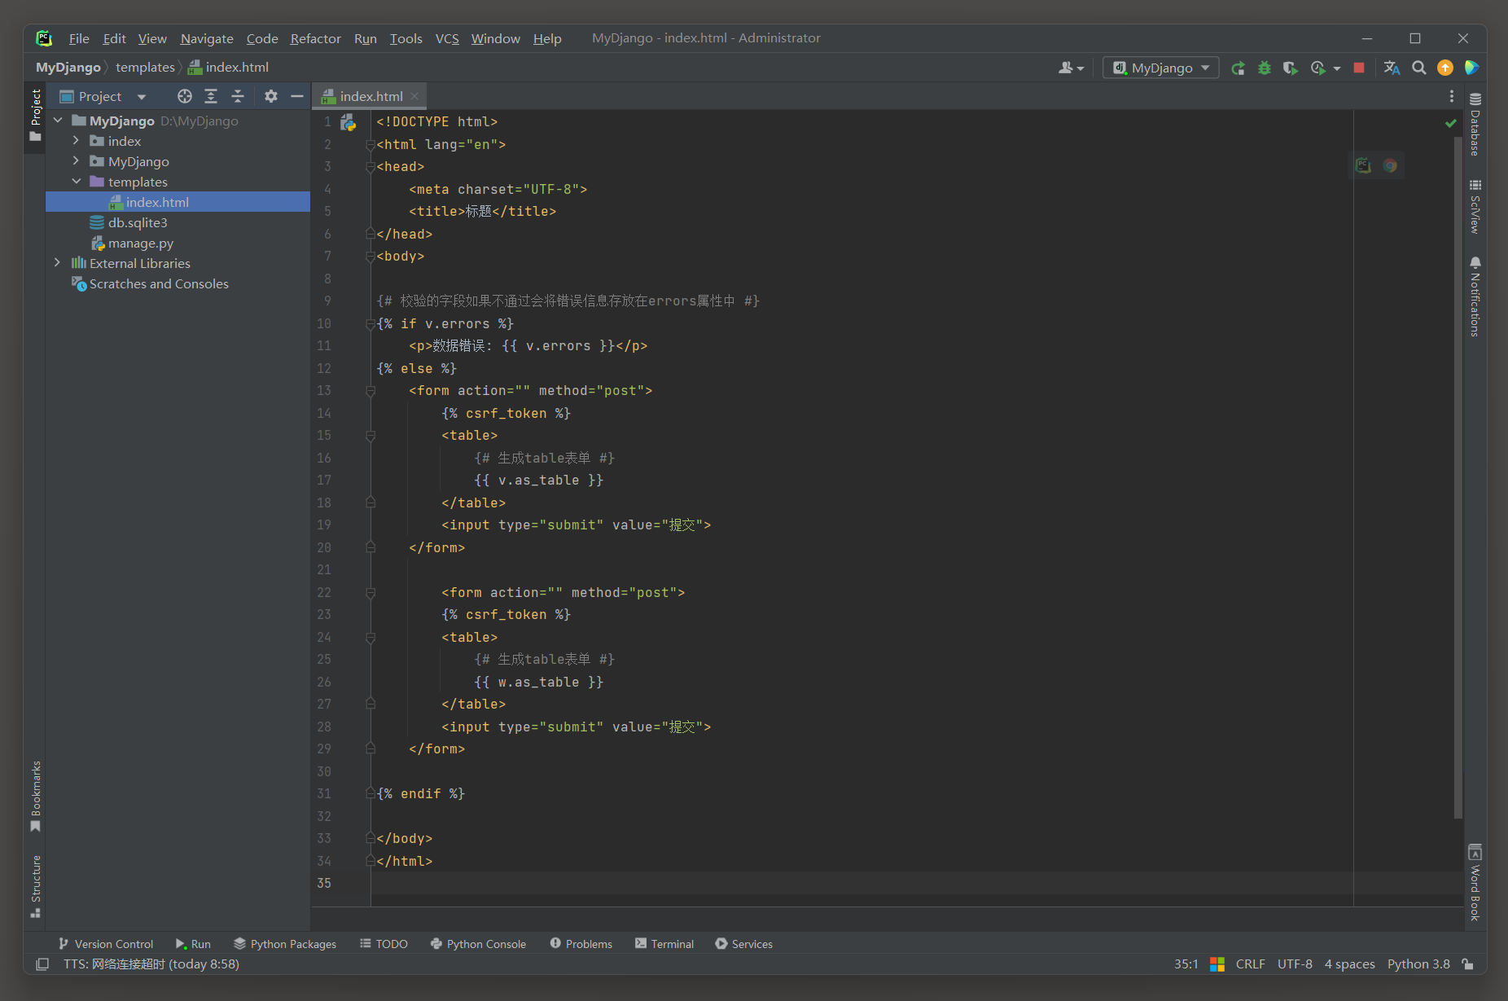
Task: Expand the MyDjango subfolder
Action: (76, 161)
